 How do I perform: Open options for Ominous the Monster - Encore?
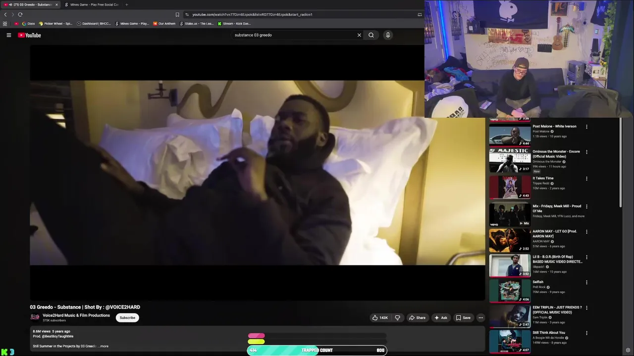(586, 152)
